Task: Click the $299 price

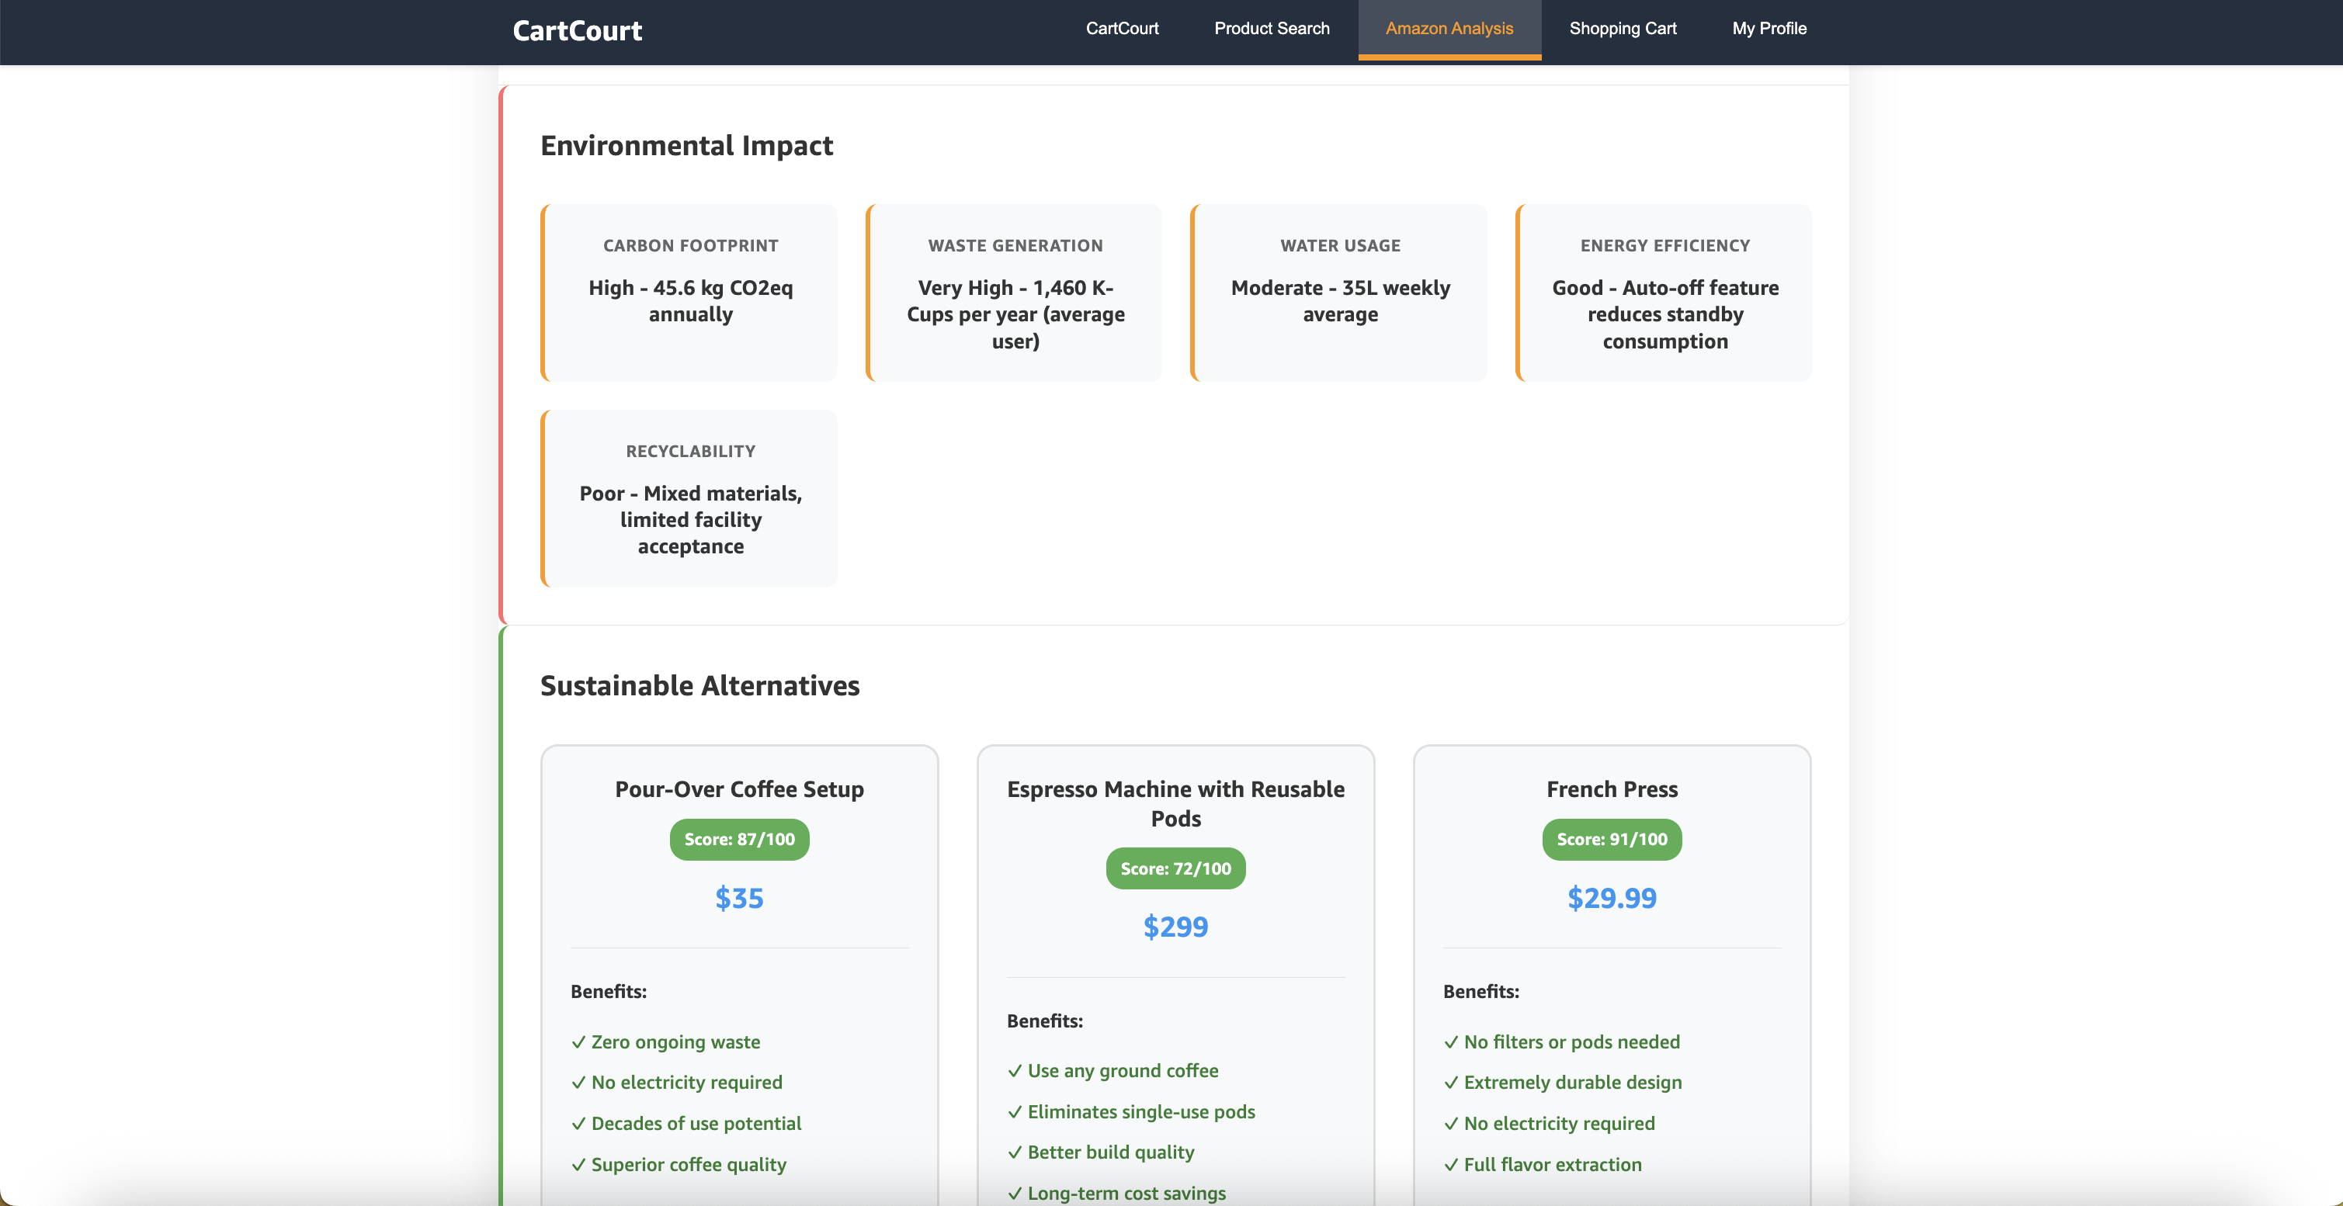Action: pyautogui.click(x=1175, y=926)
